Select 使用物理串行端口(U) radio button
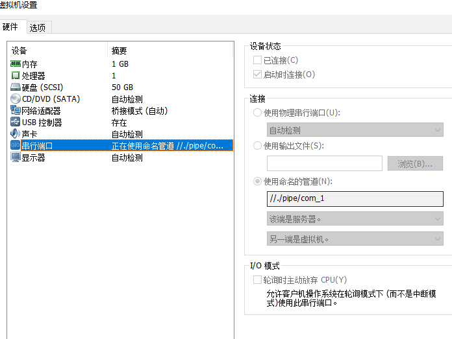The height and width of the screenshot is (339, 452). coord(257,113)
